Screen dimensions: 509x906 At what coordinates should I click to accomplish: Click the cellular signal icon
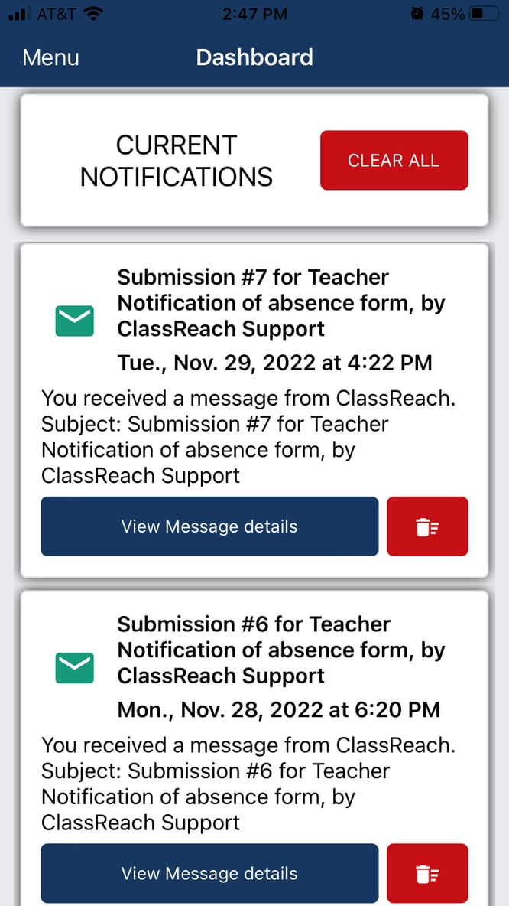(18, 12)
